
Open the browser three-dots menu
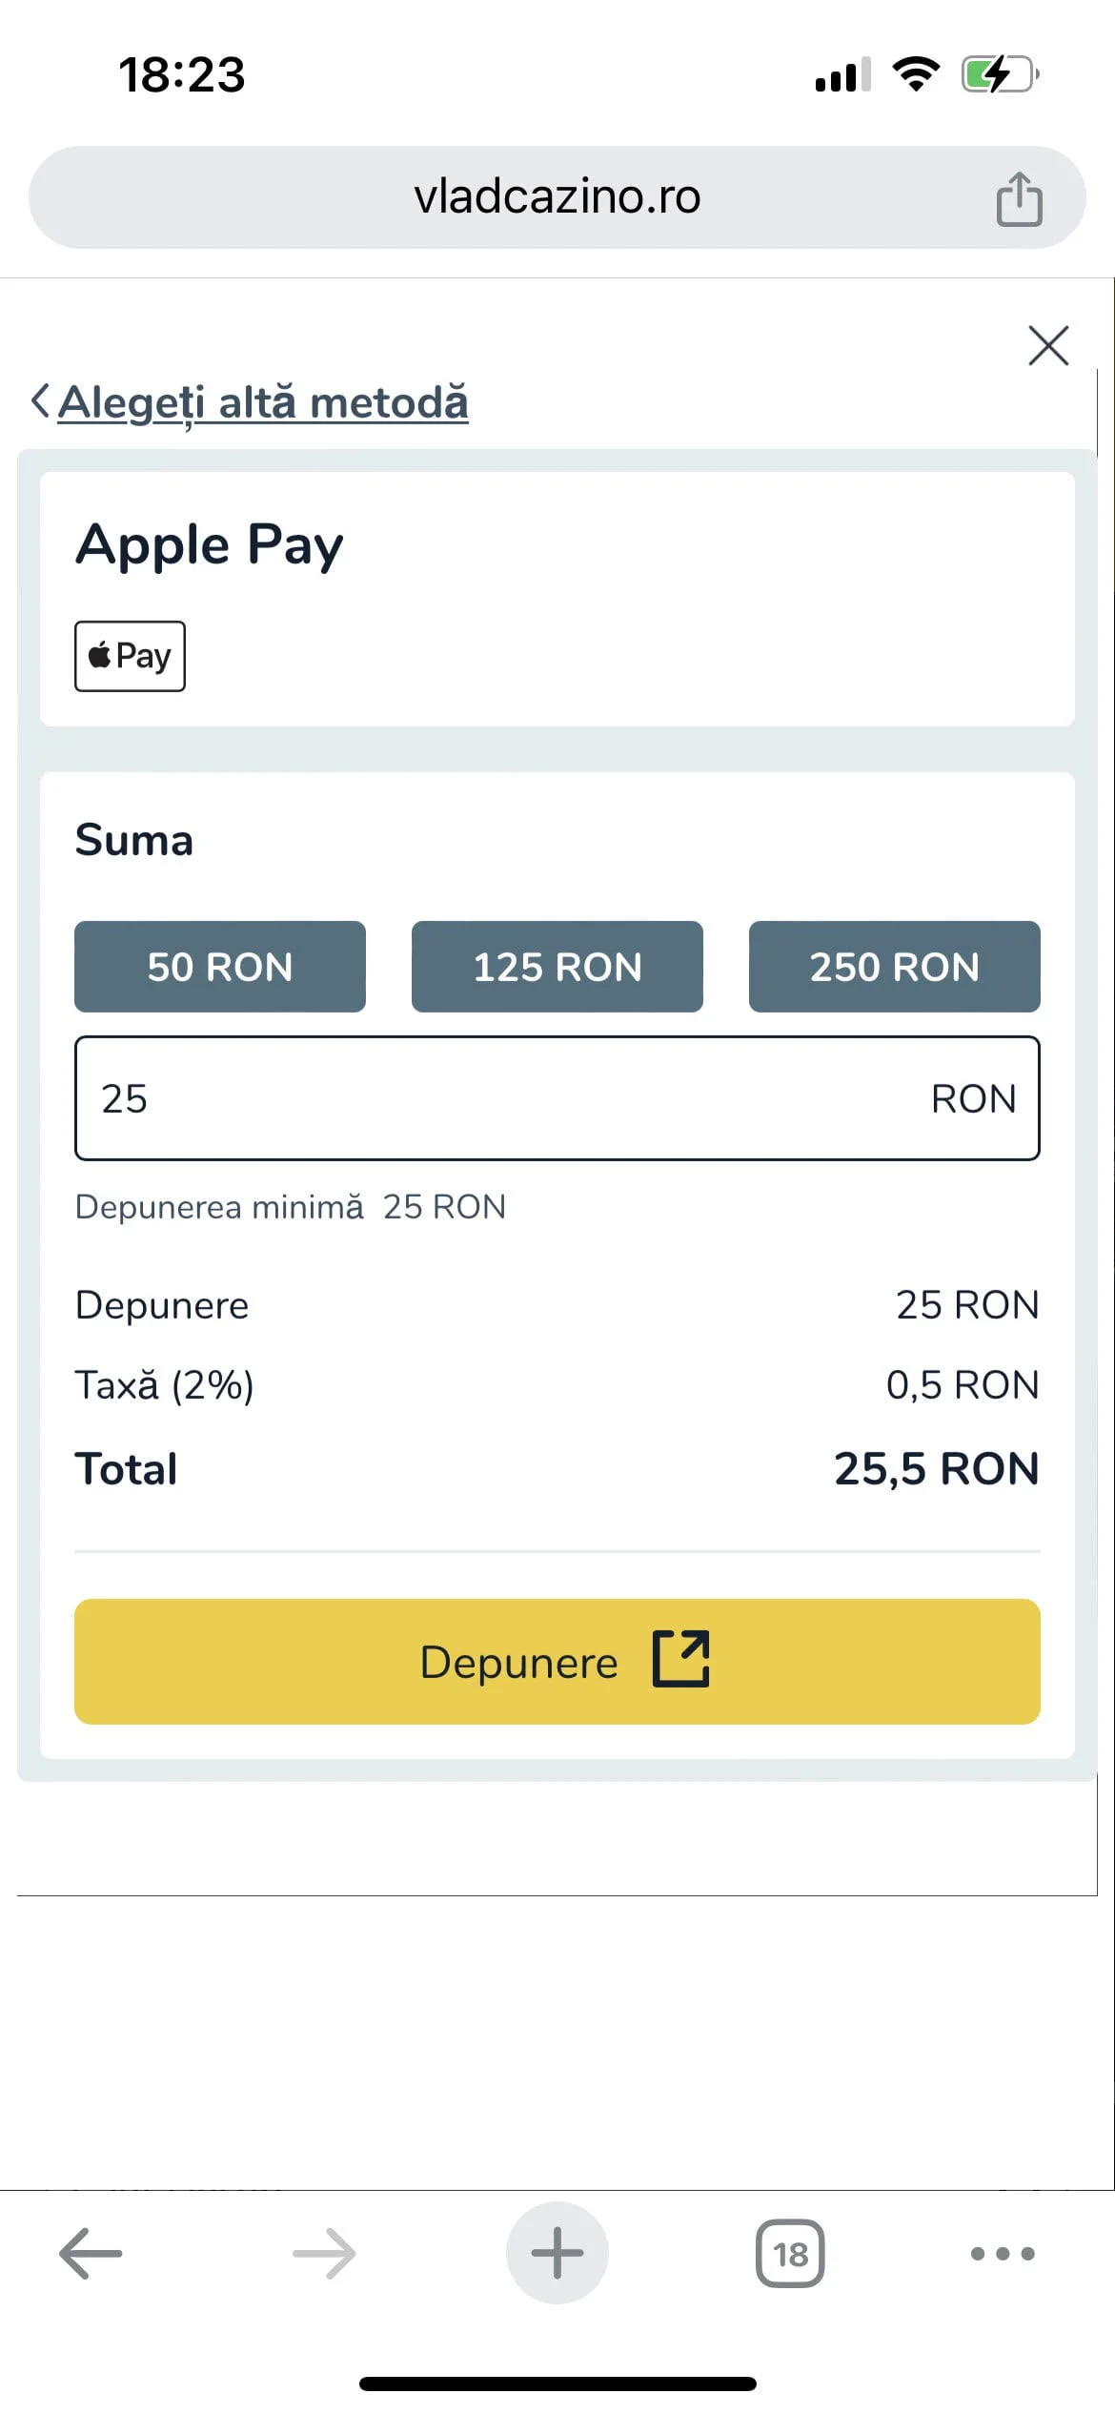[1002, 2253]
